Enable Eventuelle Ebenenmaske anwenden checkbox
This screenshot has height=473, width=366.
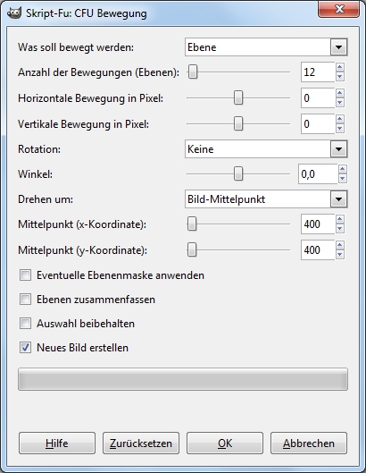(x=25, y=275)
